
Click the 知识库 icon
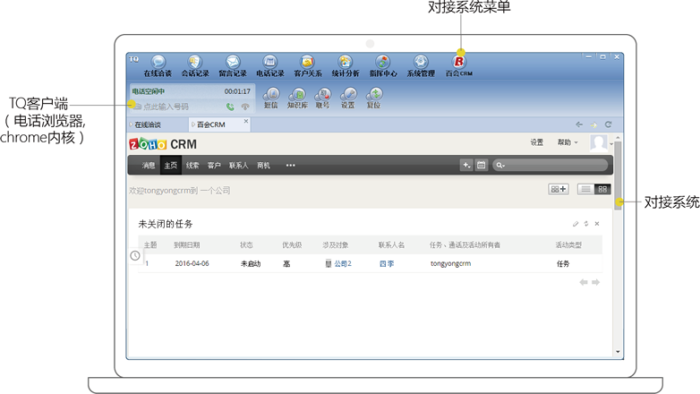(x=297, y=97)
